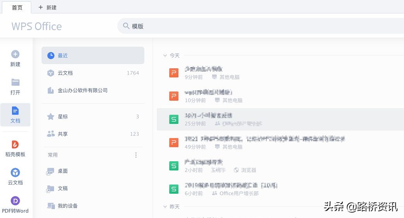Click the WPS Office logo text
The image size is (404, 218).
tap(37, 26)
